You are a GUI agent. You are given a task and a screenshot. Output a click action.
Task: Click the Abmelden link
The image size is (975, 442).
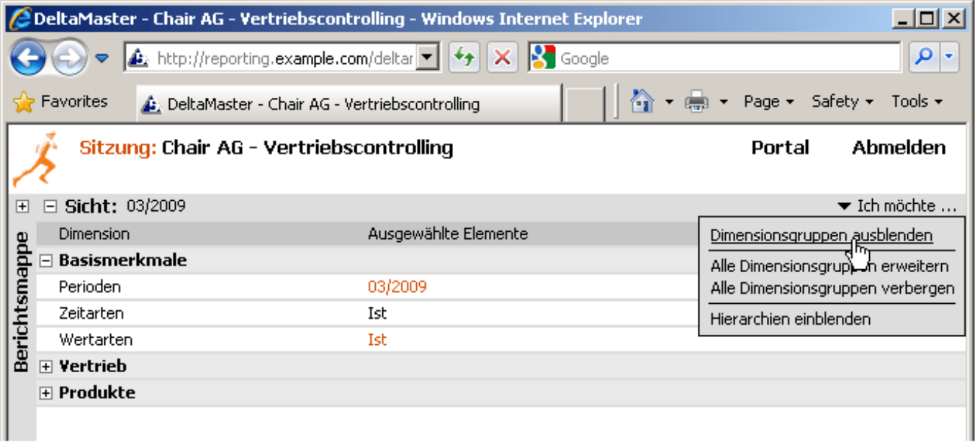(899, 148)
